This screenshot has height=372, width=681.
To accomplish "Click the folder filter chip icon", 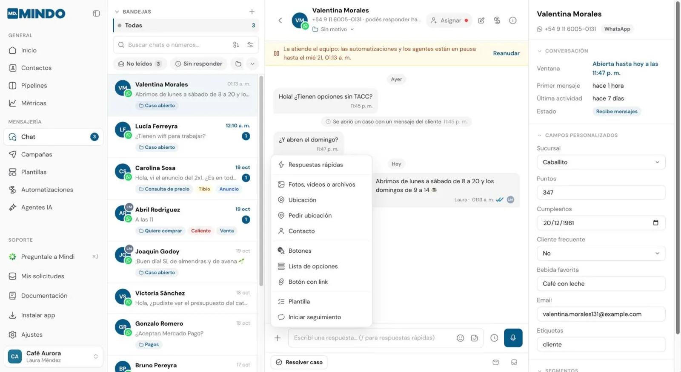I will tap(238, 64).
